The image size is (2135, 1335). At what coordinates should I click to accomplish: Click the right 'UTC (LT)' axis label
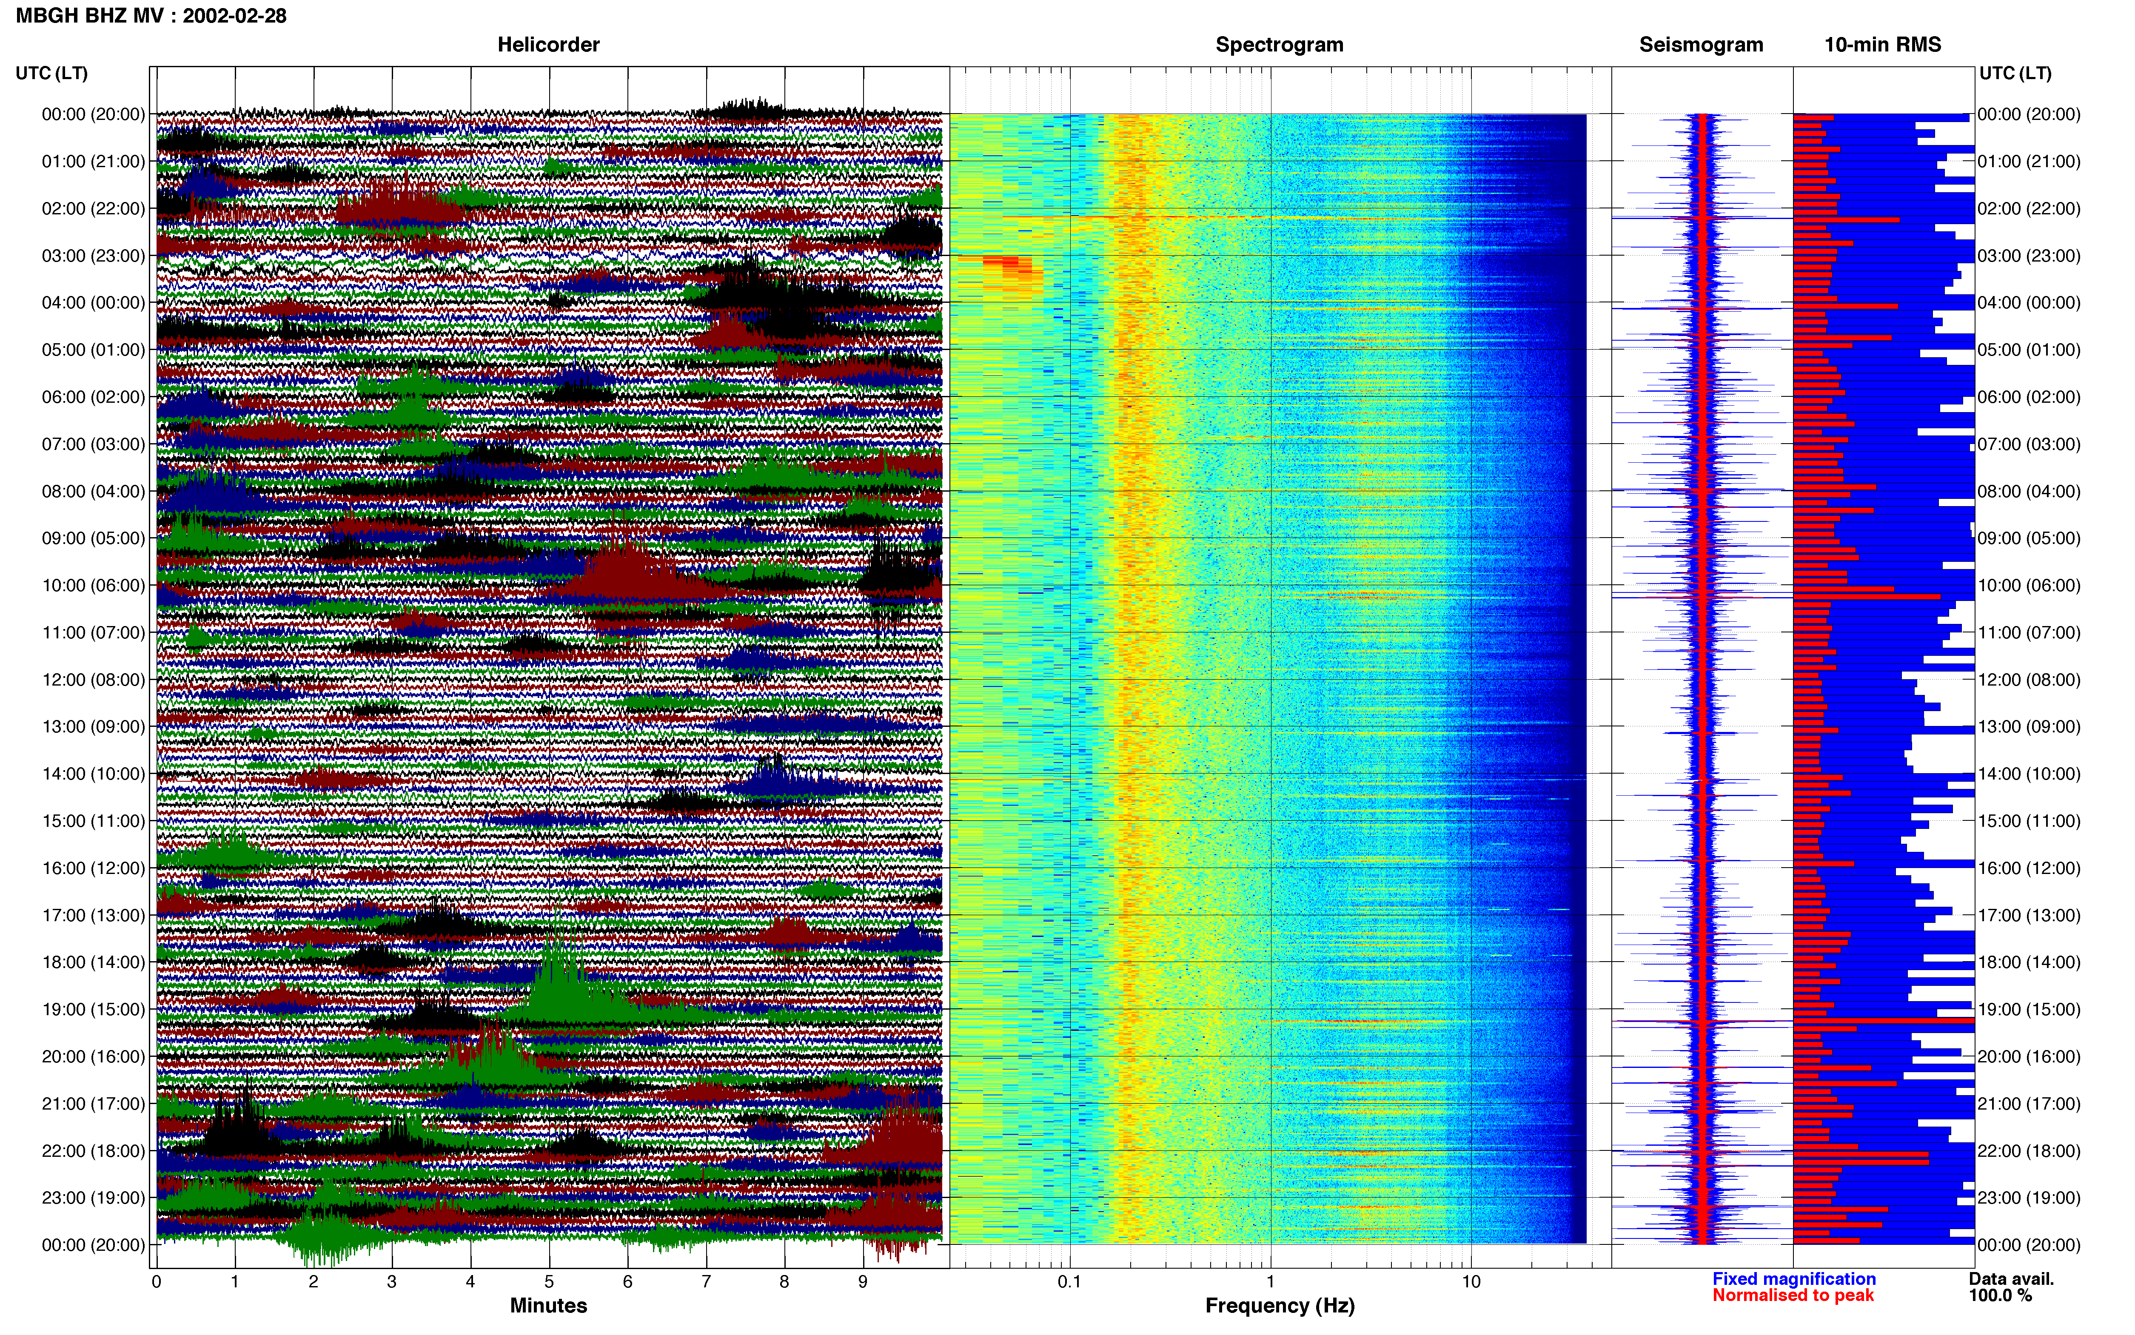coord(2015,73)
